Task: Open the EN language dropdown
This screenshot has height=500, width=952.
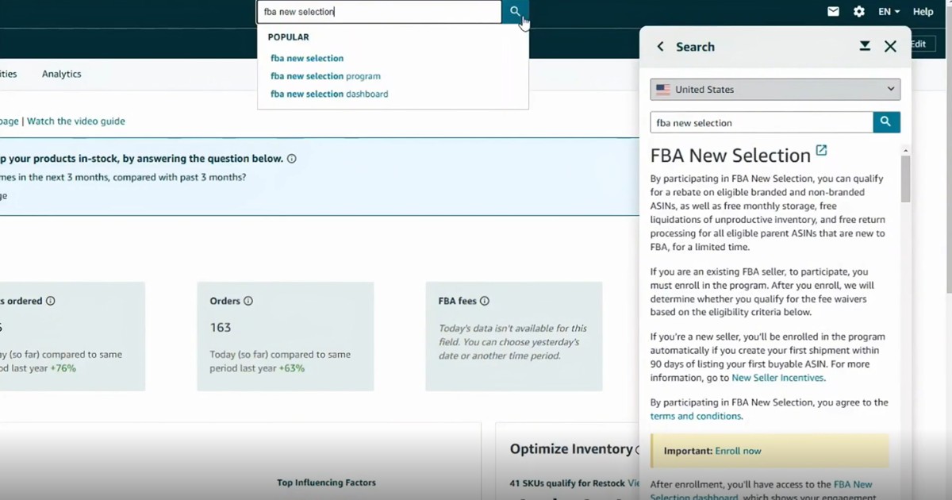Action: tap(889, 12)
